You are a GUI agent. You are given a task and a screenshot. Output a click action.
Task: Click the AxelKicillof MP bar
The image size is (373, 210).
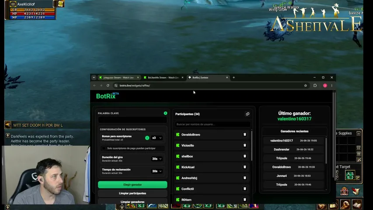click(32, 17)
